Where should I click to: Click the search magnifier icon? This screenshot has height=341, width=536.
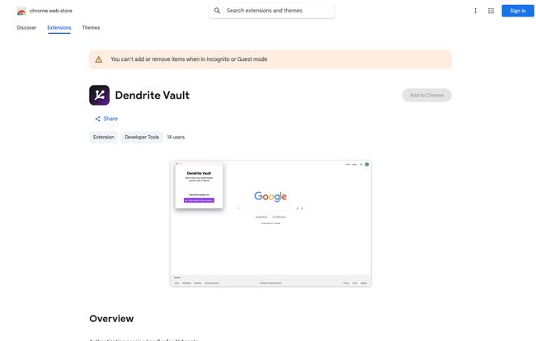pyautogui.click(x=217, y=11)
